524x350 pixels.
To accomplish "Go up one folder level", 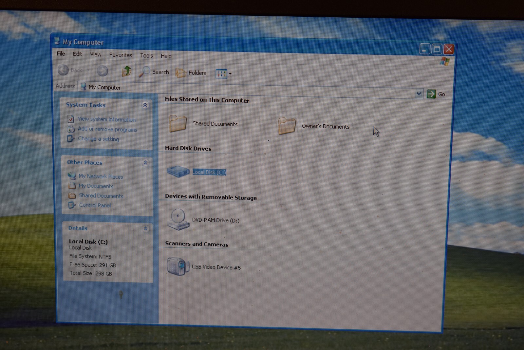I will coord(126,71).
